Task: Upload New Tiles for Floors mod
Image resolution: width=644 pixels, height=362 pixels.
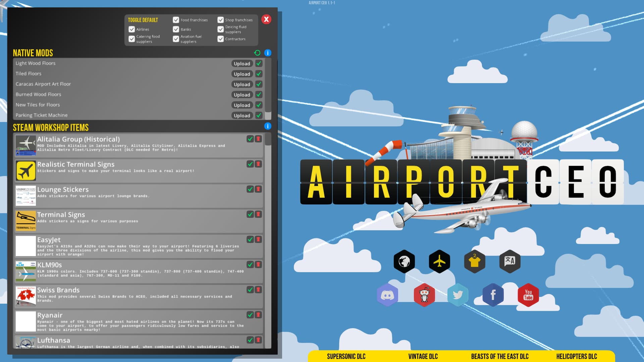Action: coord(242,105)
